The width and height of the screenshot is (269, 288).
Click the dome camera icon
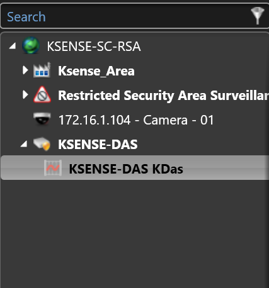(x=42, y=119)
